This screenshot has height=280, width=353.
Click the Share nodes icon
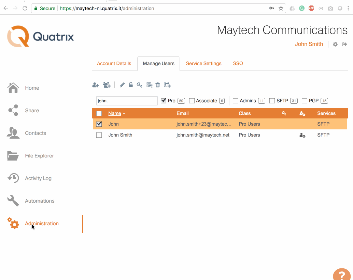pos(13,110)
